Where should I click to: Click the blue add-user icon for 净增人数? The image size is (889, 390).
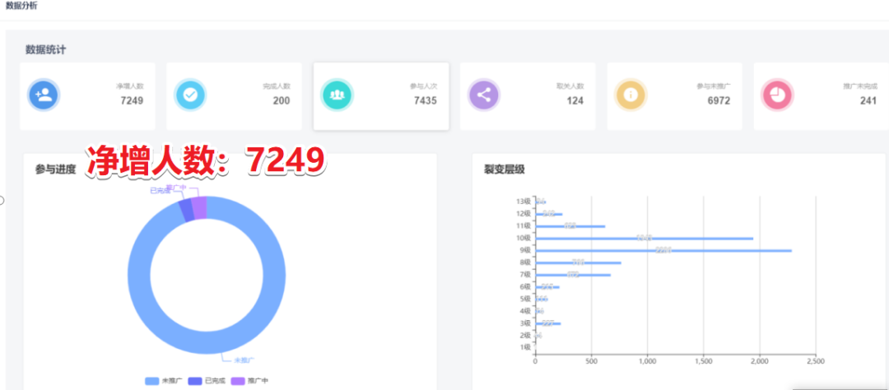click(x=44, y=95)
